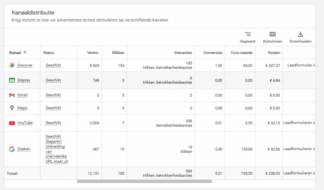Sort by the Verton. column header

pos(93,52)
